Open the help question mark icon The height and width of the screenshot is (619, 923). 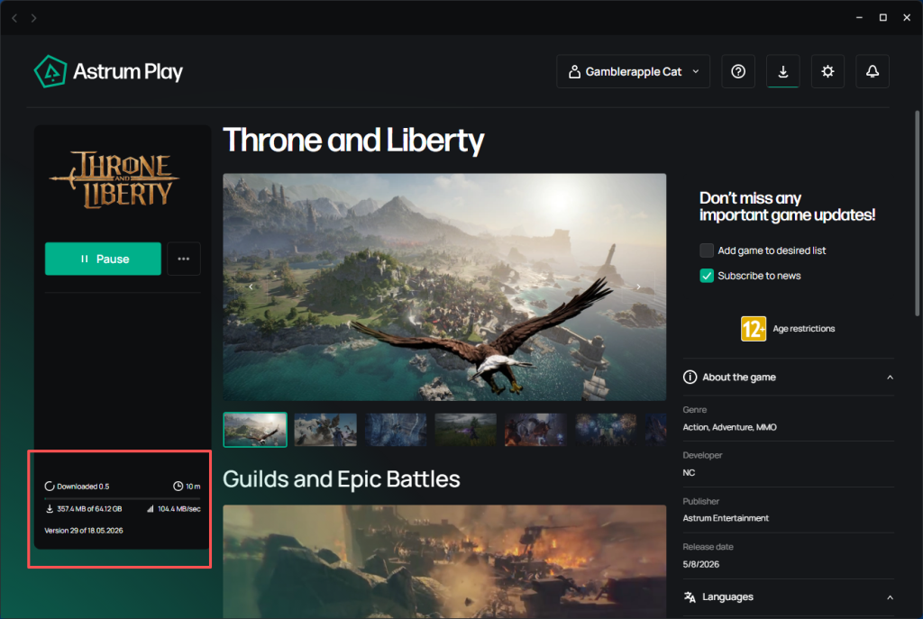tap(738, 72)
